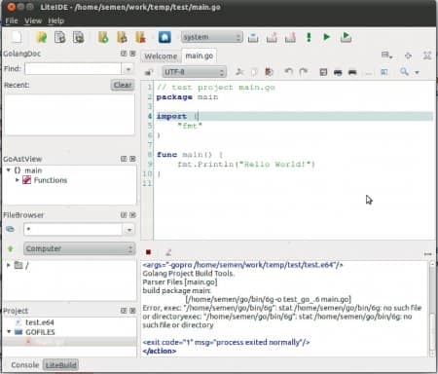Switch to the Console tab
This screenshot has width=438, height=374.
(x=24, y=365)
